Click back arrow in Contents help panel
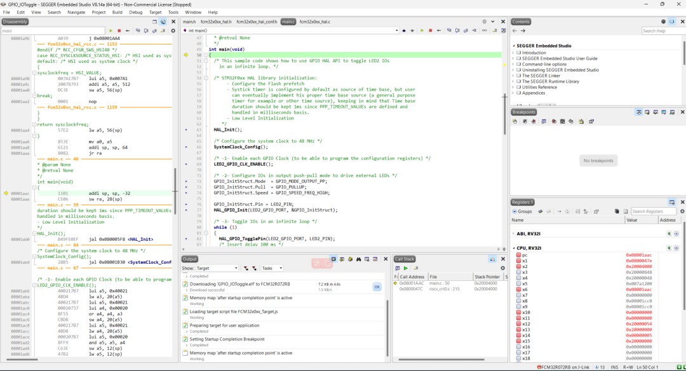This screenshot has height=371, width=686. pyautogui.click(x=515, y=30)
